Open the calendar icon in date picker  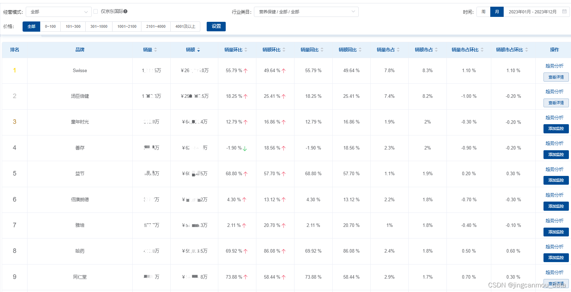pos(564,12)
